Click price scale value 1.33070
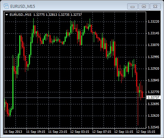 (154, 45)
